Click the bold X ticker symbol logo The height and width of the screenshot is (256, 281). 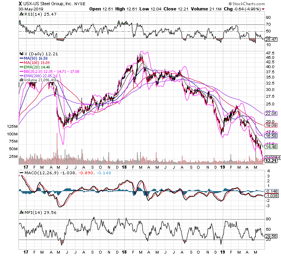(20, 4)
